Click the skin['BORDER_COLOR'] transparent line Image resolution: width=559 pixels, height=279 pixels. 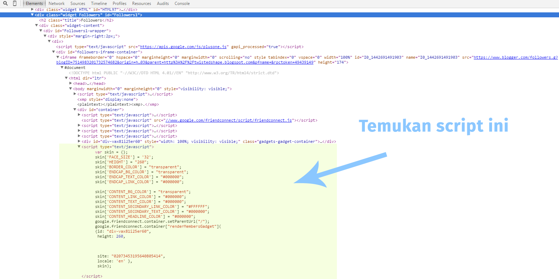click(x=138, y=167)
